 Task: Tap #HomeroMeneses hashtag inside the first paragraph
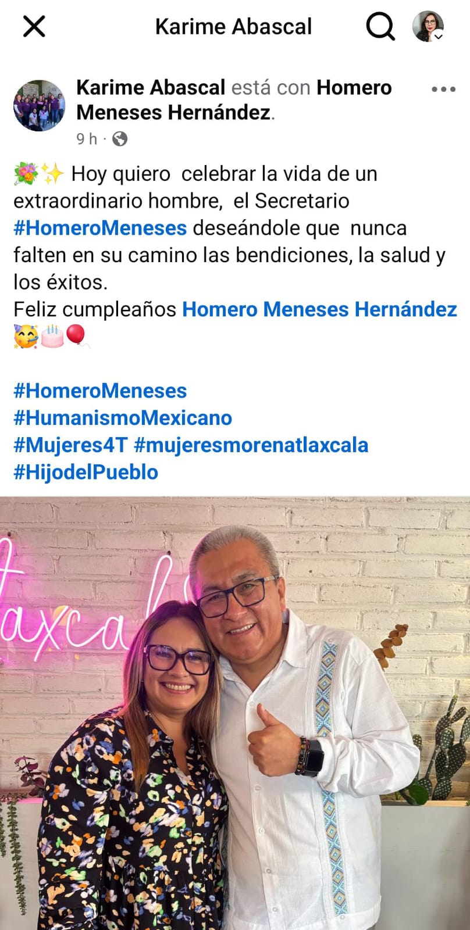tap(100, 228)
